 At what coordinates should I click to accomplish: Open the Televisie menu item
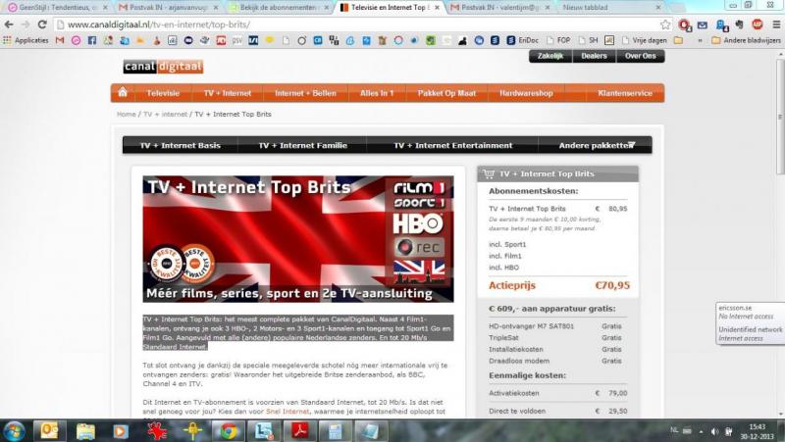coord(163,93)
